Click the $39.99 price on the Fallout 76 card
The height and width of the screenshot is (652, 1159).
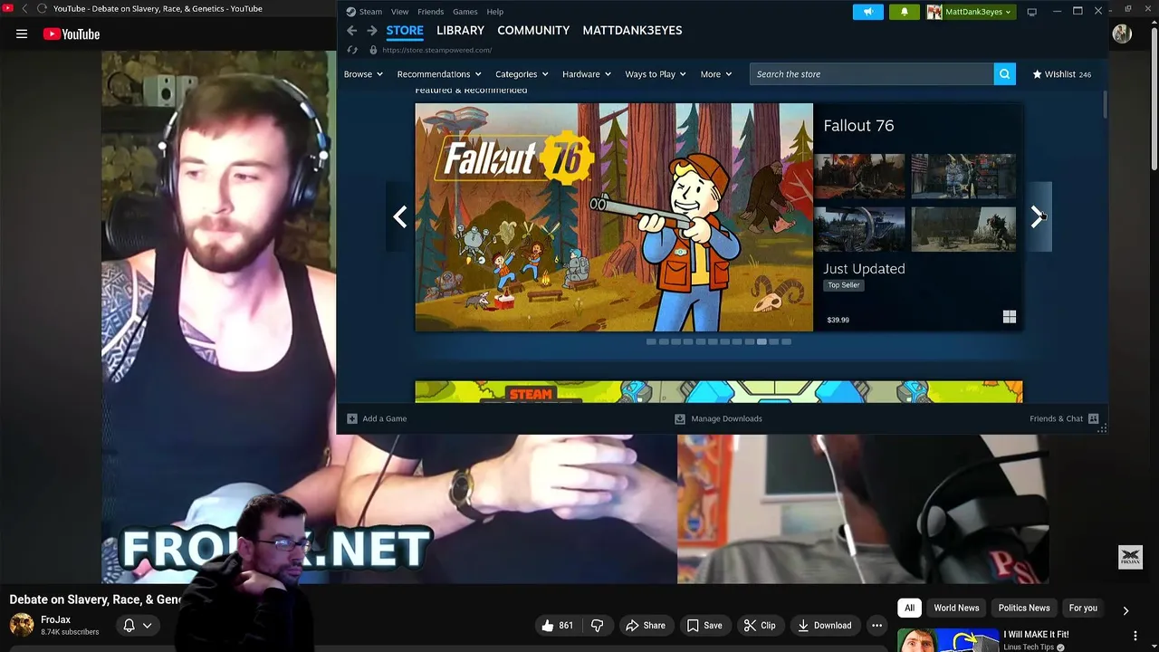(838, 320)
